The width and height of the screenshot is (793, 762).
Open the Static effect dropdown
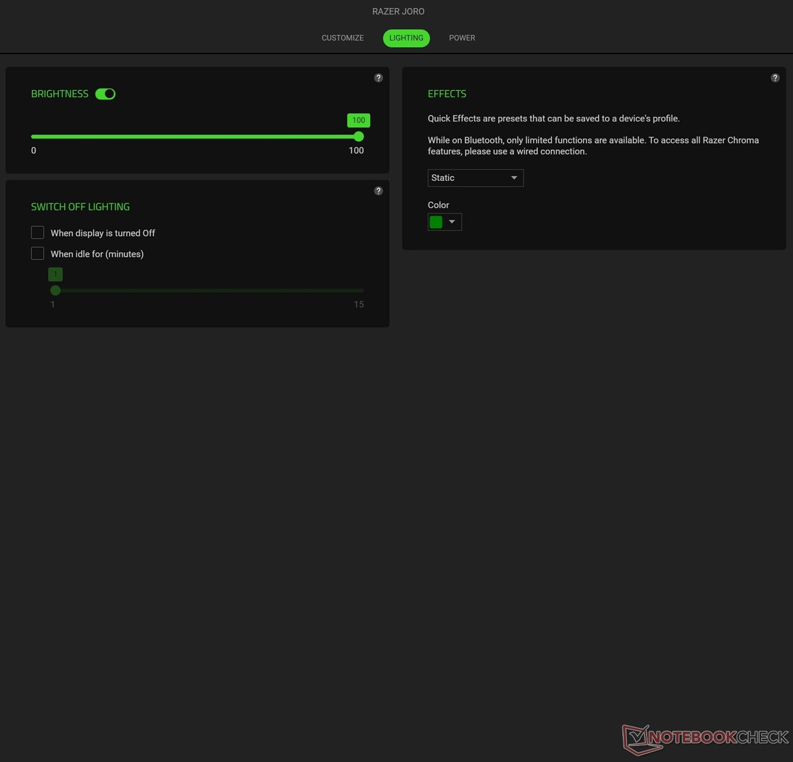click(476, 178)
